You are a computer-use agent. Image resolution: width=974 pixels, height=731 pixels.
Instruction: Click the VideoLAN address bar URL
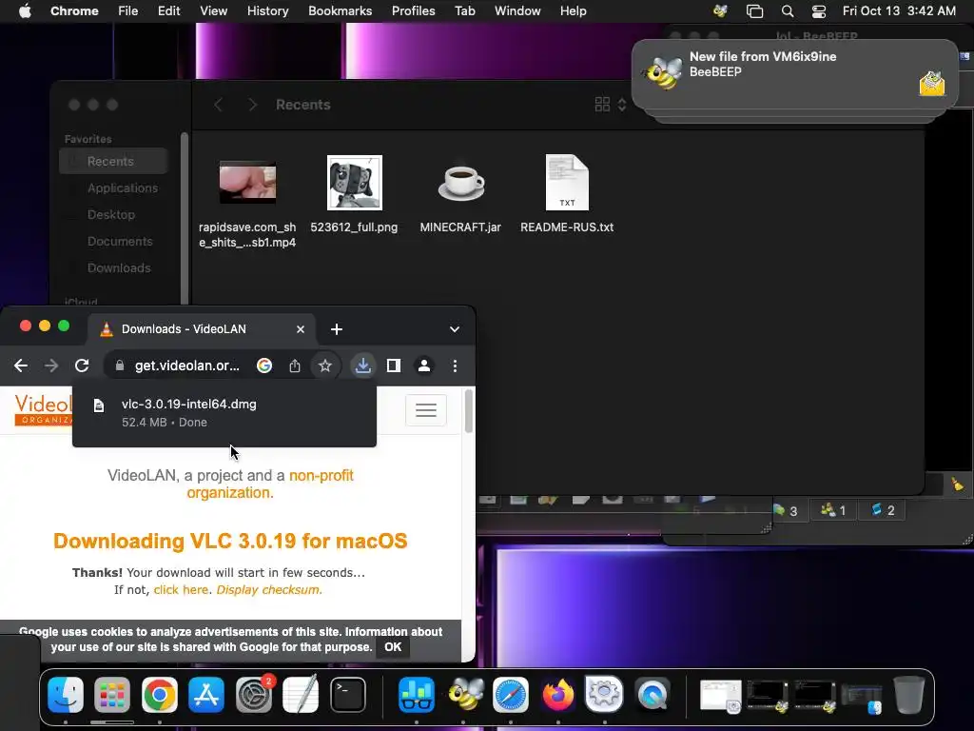click(x=187, y=365)
